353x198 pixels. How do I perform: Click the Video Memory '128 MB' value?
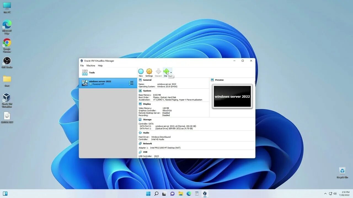click(165, 108)
